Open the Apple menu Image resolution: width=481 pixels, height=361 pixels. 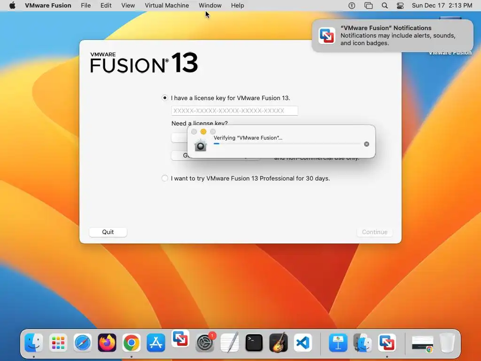pyautogui.click(x=12, y=5)
